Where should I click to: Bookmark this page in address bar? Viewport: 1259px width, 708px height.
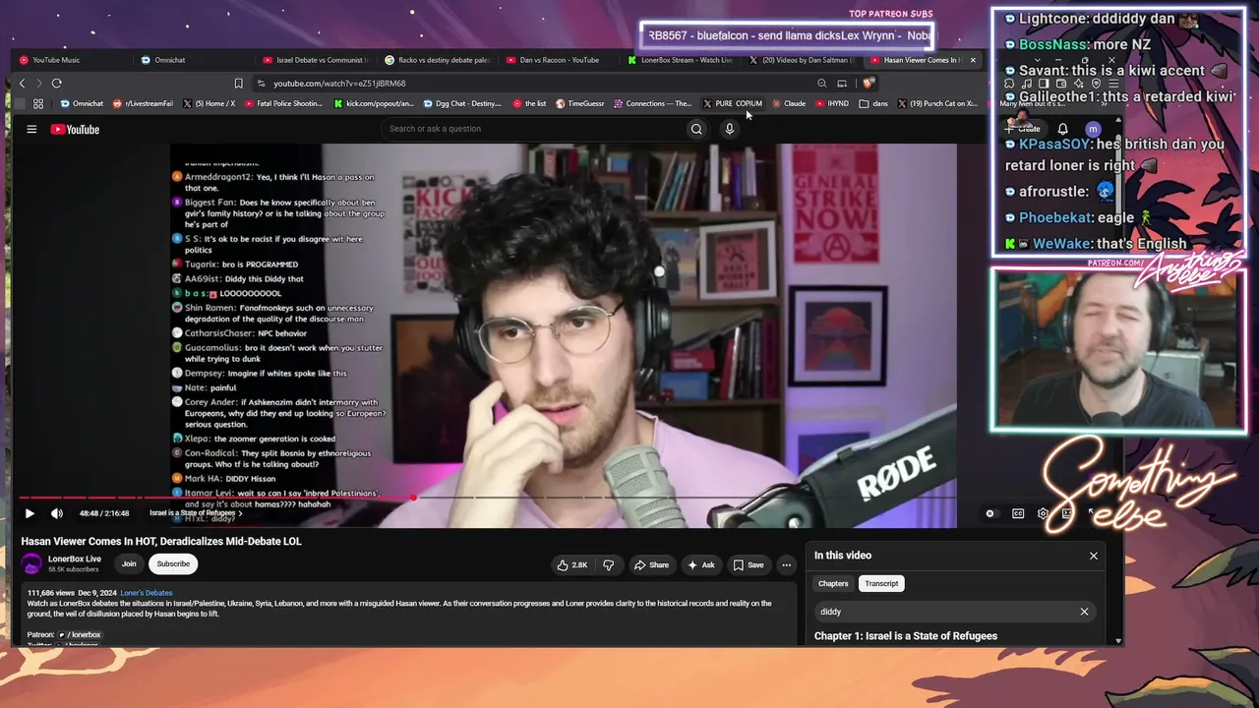tap(238, 84)
